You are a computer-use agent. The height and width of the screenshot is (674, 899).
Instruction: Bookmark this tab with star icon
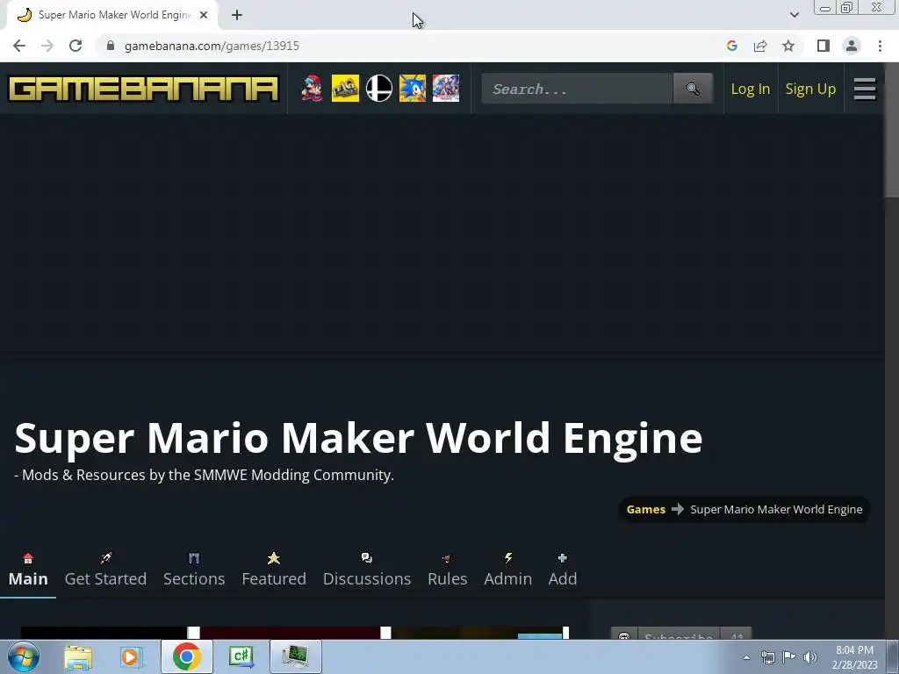tap(788, 46)
